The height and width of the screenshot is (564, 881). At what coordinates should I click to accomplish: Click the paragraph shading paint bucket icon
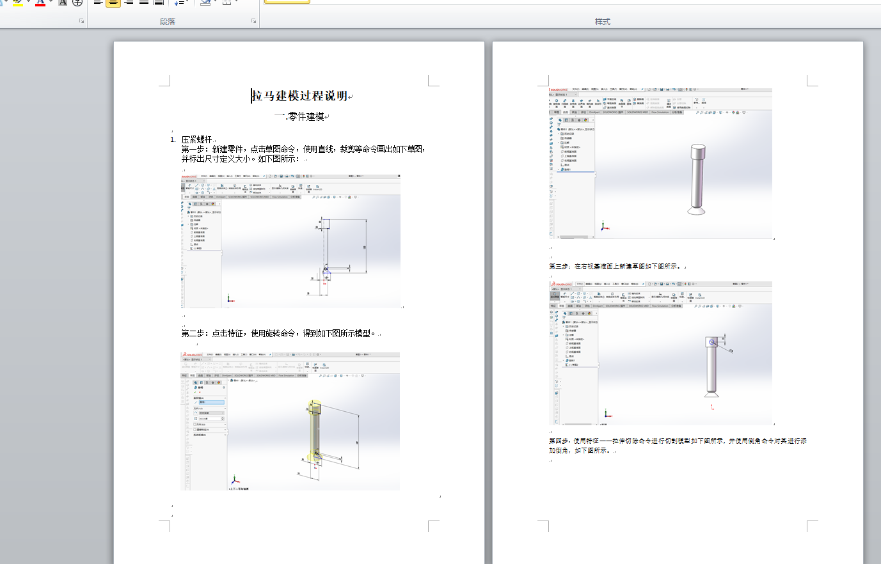tap(205, 3)
